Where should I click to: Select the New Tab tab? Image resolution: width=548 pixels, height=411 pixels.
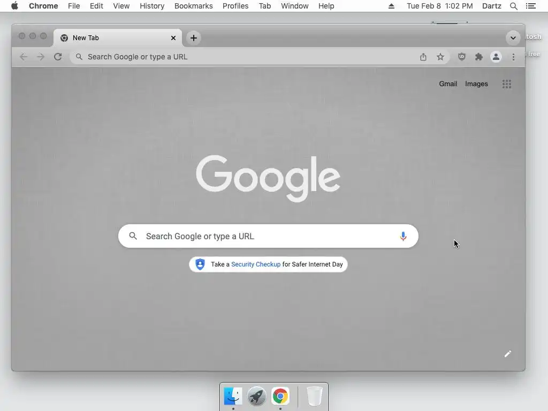point(117,38)
